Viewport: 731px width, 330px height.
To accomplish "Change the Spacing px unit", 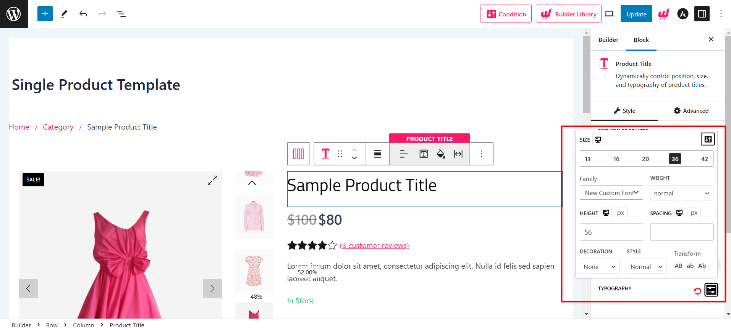I will 694,213.
